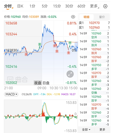Click the 空开 trade type label

tap(94, 37)
